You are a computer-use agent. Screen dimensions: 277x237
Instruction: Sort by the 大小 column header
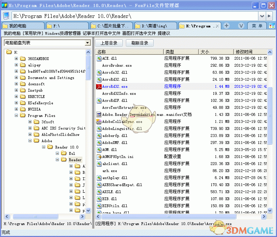216,52
